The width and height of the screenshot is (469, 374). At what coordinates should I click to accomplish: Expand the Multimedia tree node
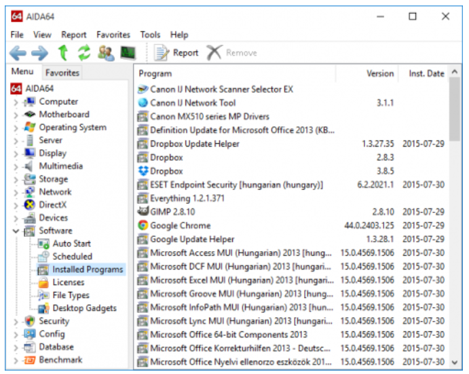(16, 167)
